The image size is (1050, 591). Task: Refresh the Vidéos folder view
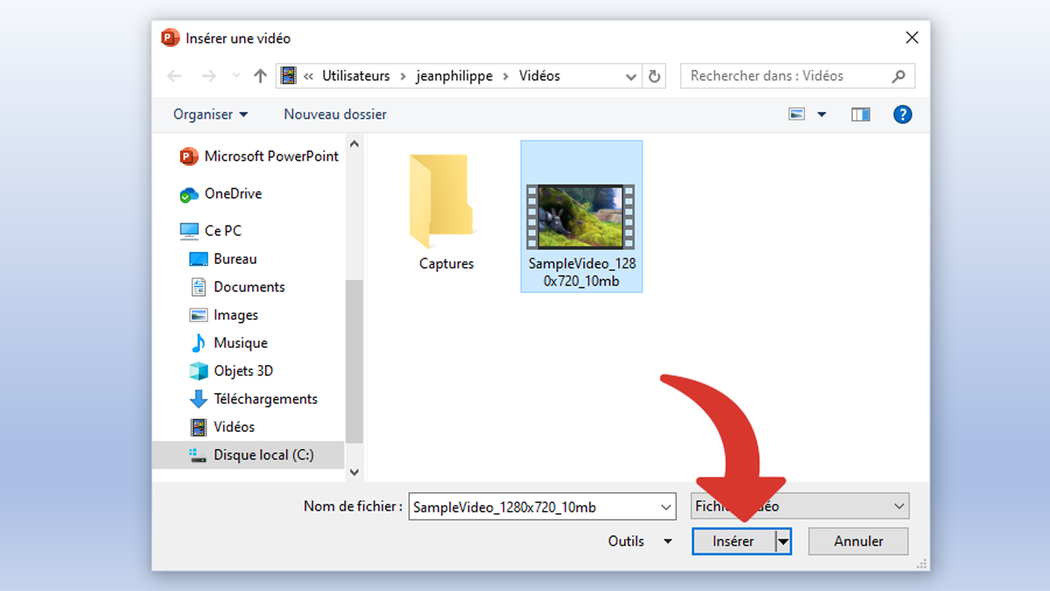(x=654, y=76)
